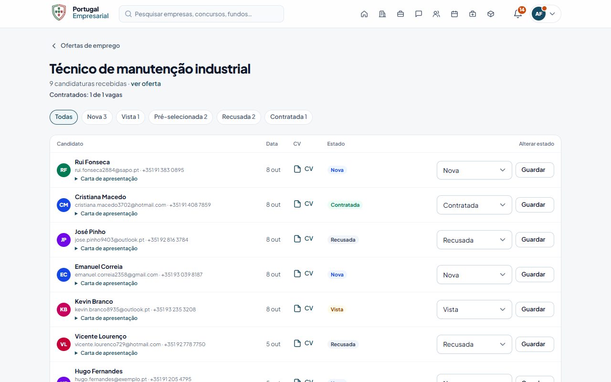Open status dropdown for Rui Fonseca
This screenshot has height=382, width=611.
(x=474, y=170)
